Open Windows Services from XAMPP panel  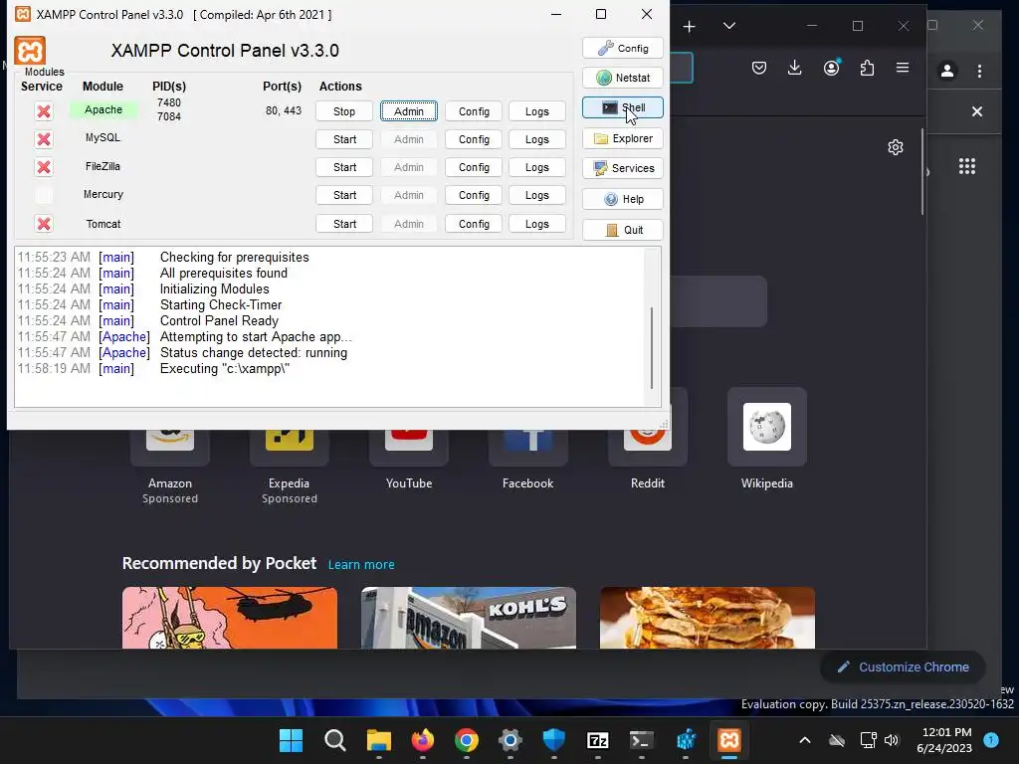623,168
